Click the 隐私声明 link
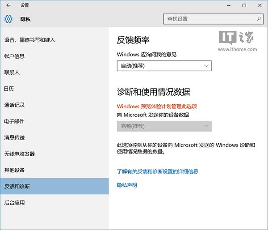This screenshot has width=268, height=230. (127, 185)
